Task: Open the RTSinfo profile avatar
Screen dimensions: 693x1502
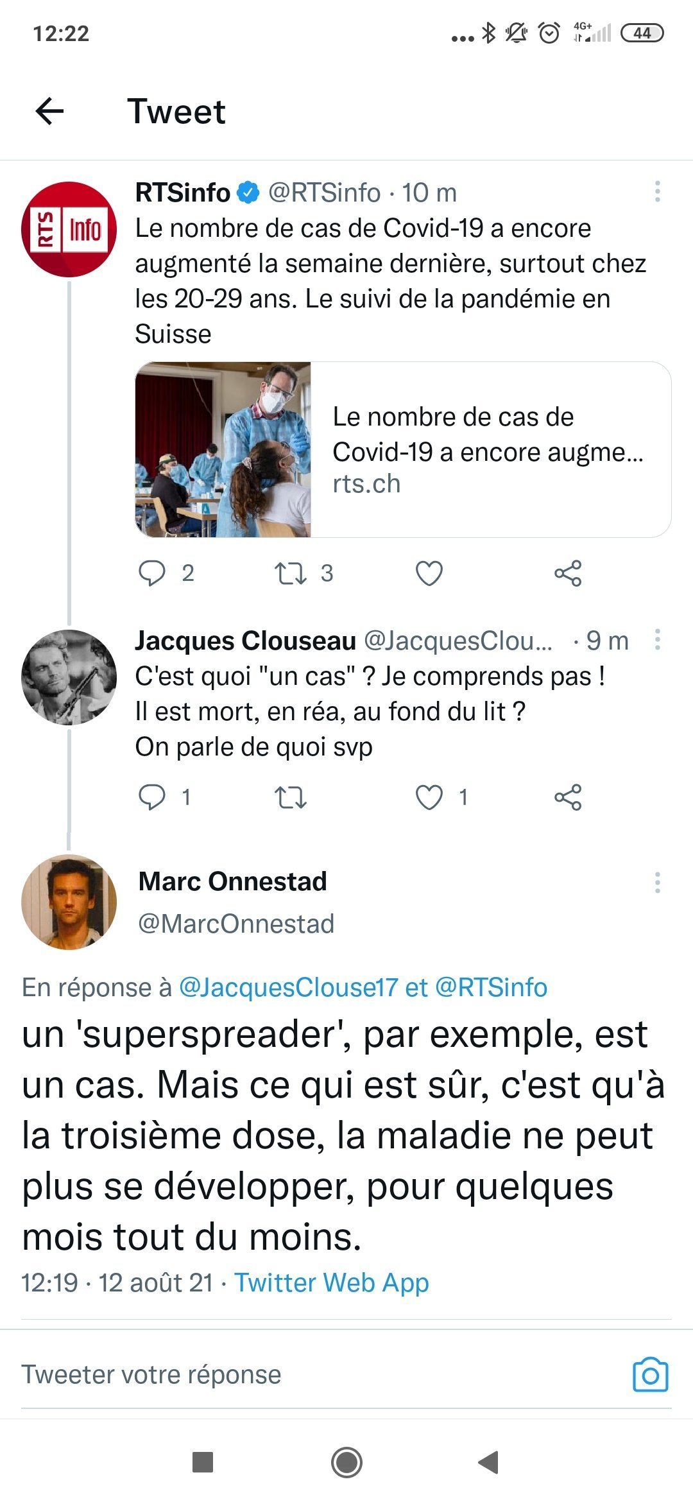Action: [69, 229]
